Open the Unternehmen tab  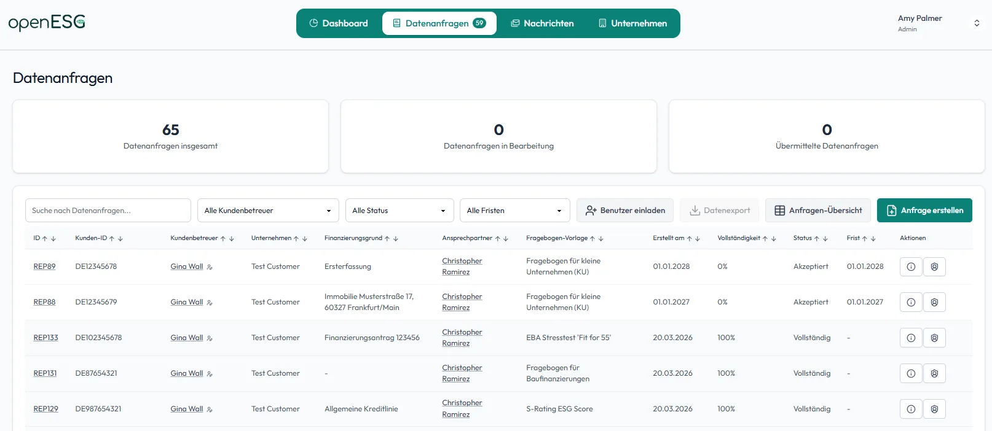coord(632,23)
